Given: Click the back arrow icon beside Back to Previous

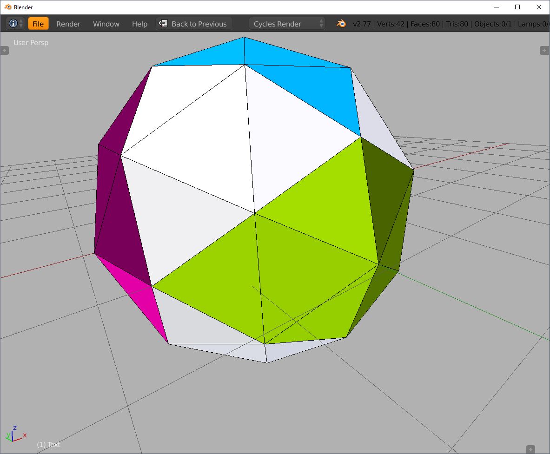Looking at the screenshot, I should coord(163,24).
